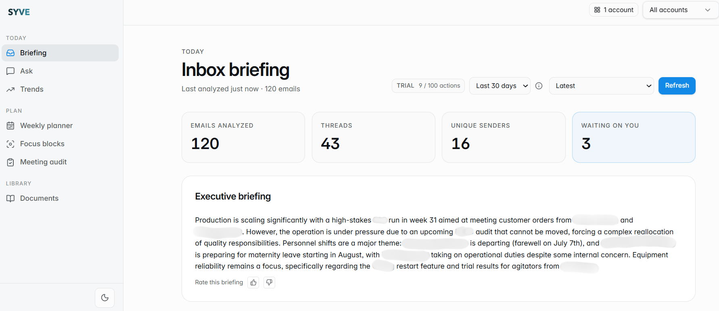
Task: Click the Meeting audit clipboard icon
Action: pyautogui.click(x=10, y=162)
